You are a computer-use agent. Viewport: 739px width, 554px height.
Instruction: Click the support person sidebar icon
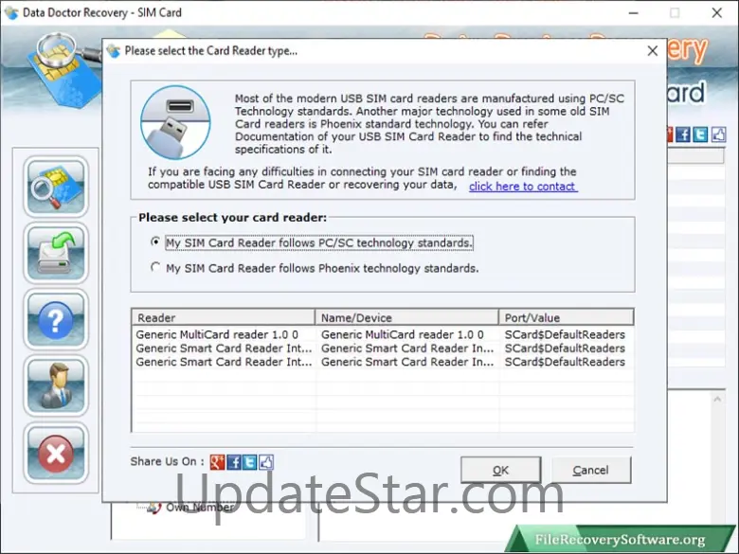56,386
